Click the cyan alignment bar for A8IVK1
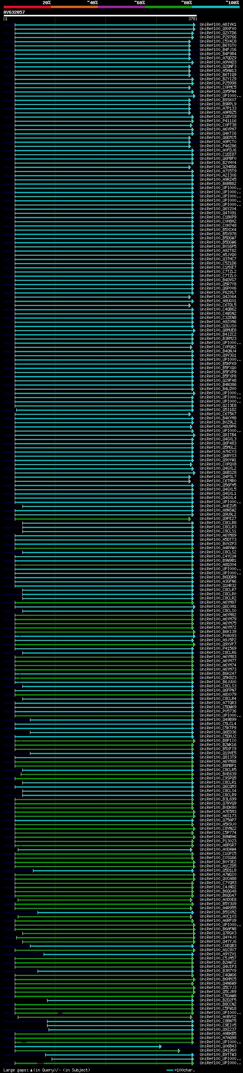The height and width of the screenshot is (1073, 243). click(x=105, y=25)
